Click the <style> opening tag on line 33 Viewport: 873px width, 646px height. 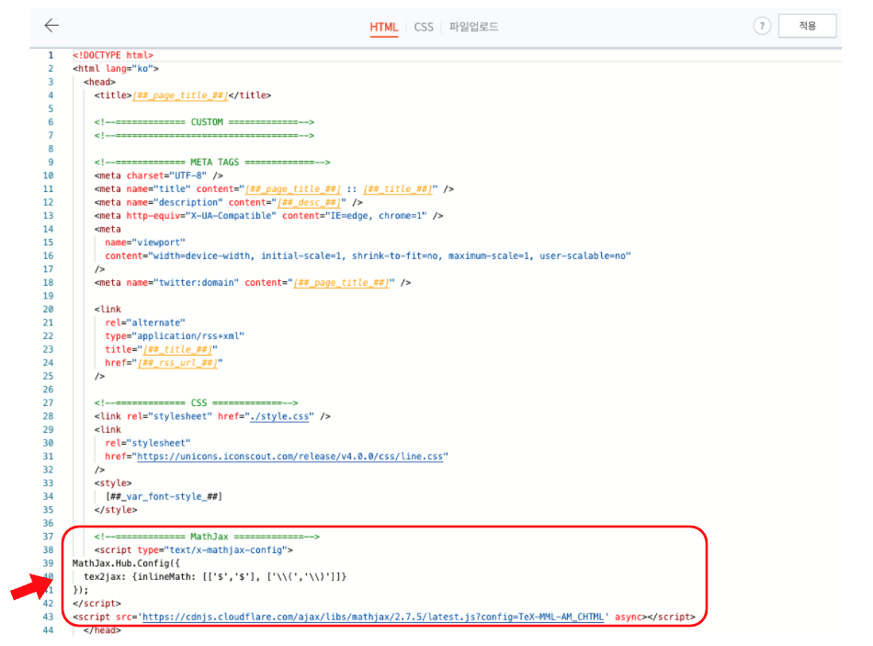(113, 482)
